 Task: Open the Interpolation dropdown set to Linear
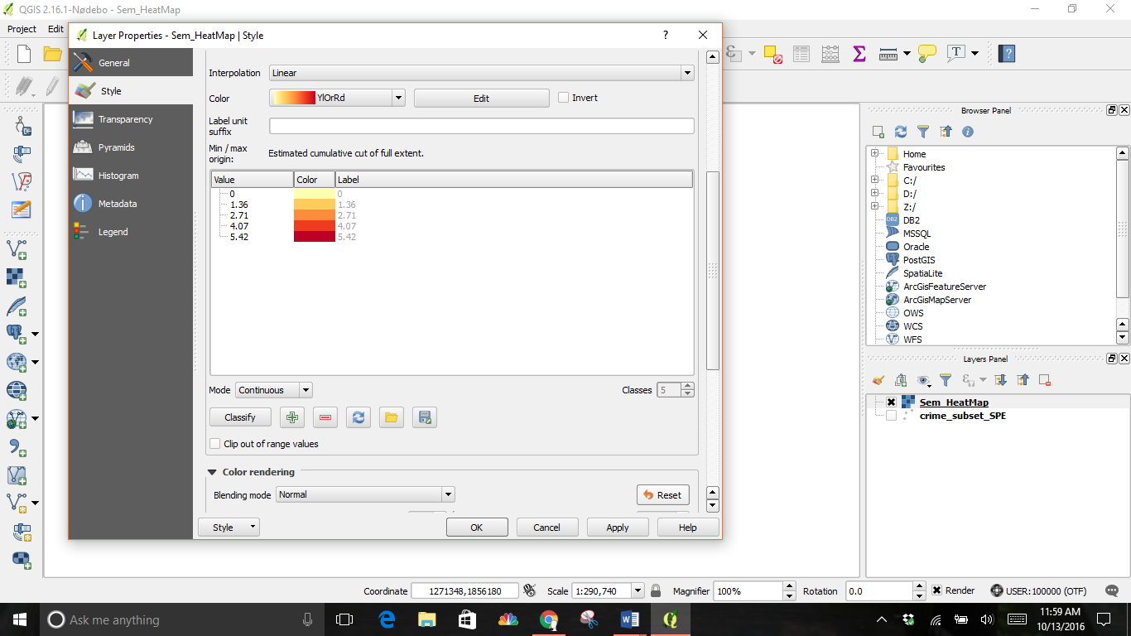click(481, 73)
